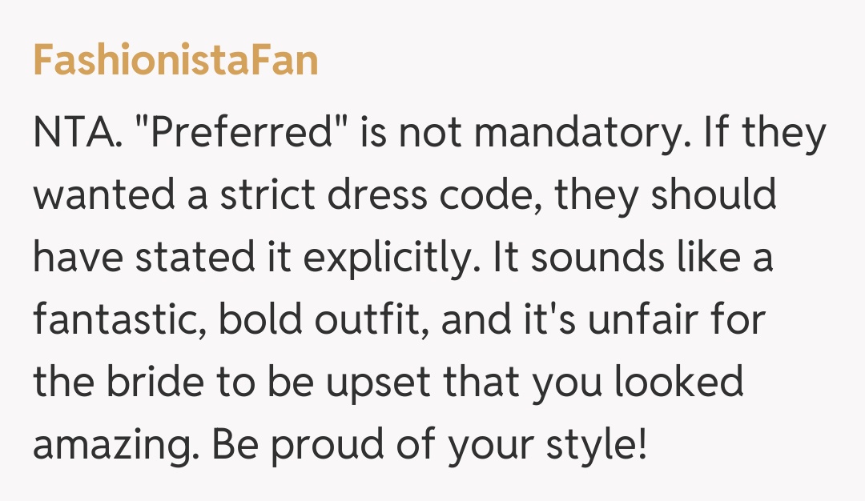Click the phrase "It sounds like a"
Screen dimensions: 865x501
633,259
